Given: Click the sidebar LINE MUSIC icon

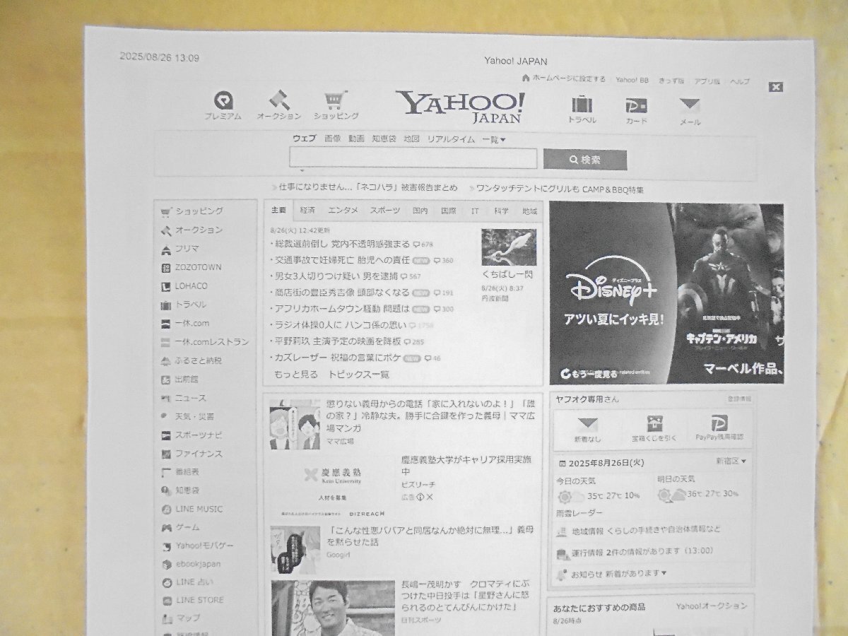Looking at the screenshot, I should [166, 509].
